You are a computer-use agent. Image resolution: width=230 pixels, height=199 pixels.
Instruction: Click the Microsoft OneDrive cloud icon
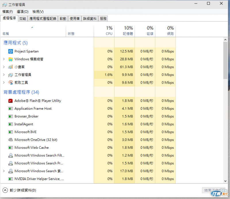pos(11,140)
